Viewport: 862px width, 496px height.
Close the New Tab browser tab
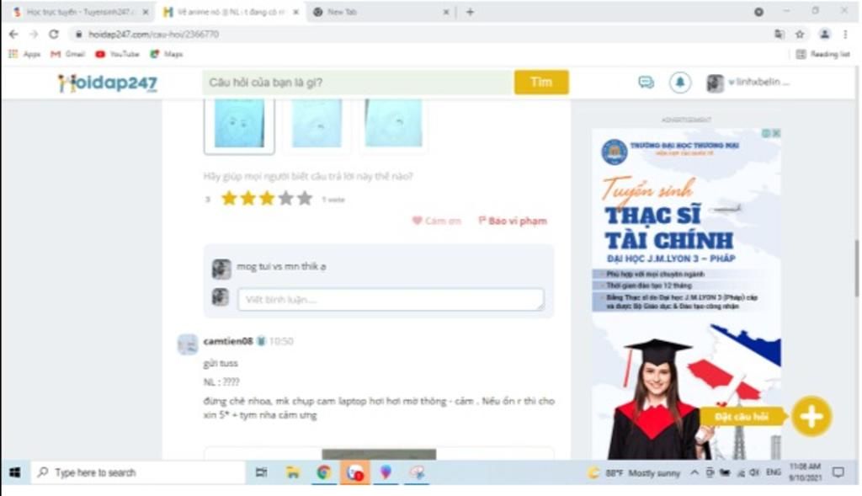coord(446,12)
